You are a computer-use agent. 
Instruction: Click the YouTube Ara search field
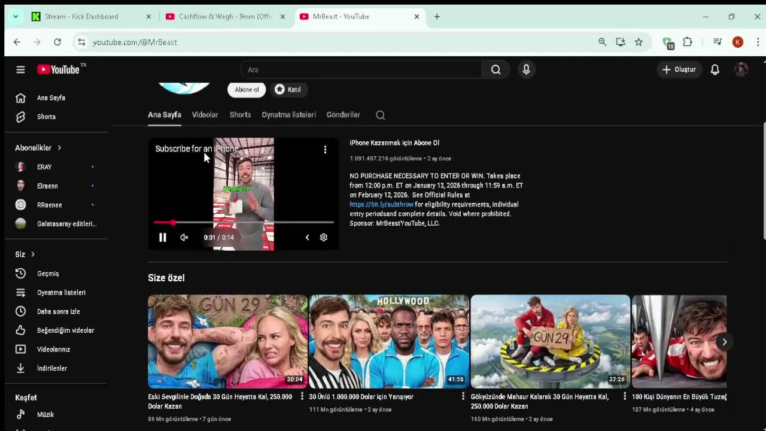click(361, 69)
